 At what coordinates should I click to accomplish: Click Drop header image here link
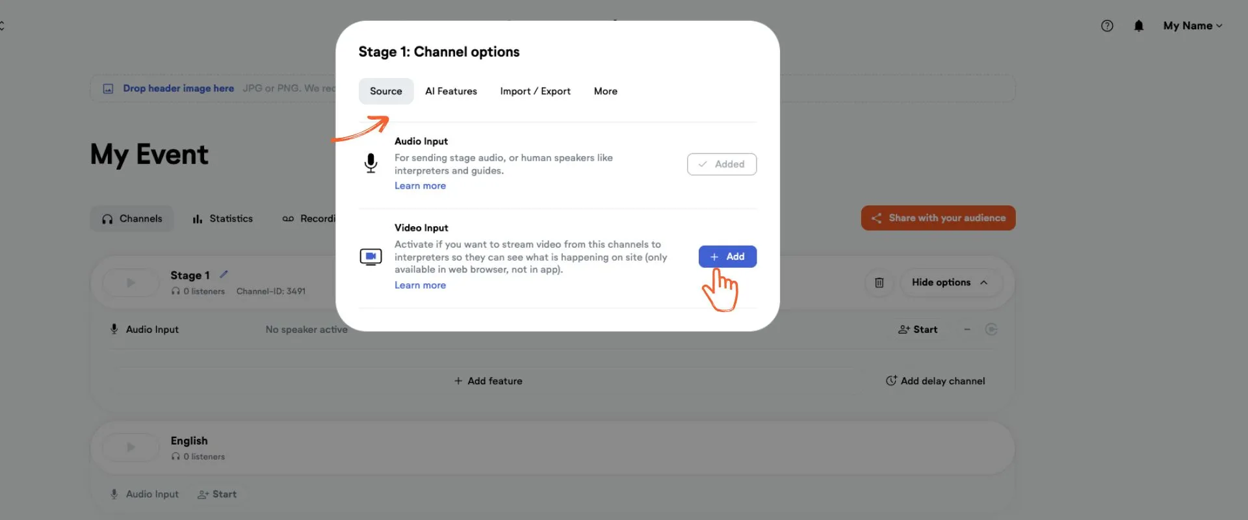pyautogui.click(x=178, y=88)
